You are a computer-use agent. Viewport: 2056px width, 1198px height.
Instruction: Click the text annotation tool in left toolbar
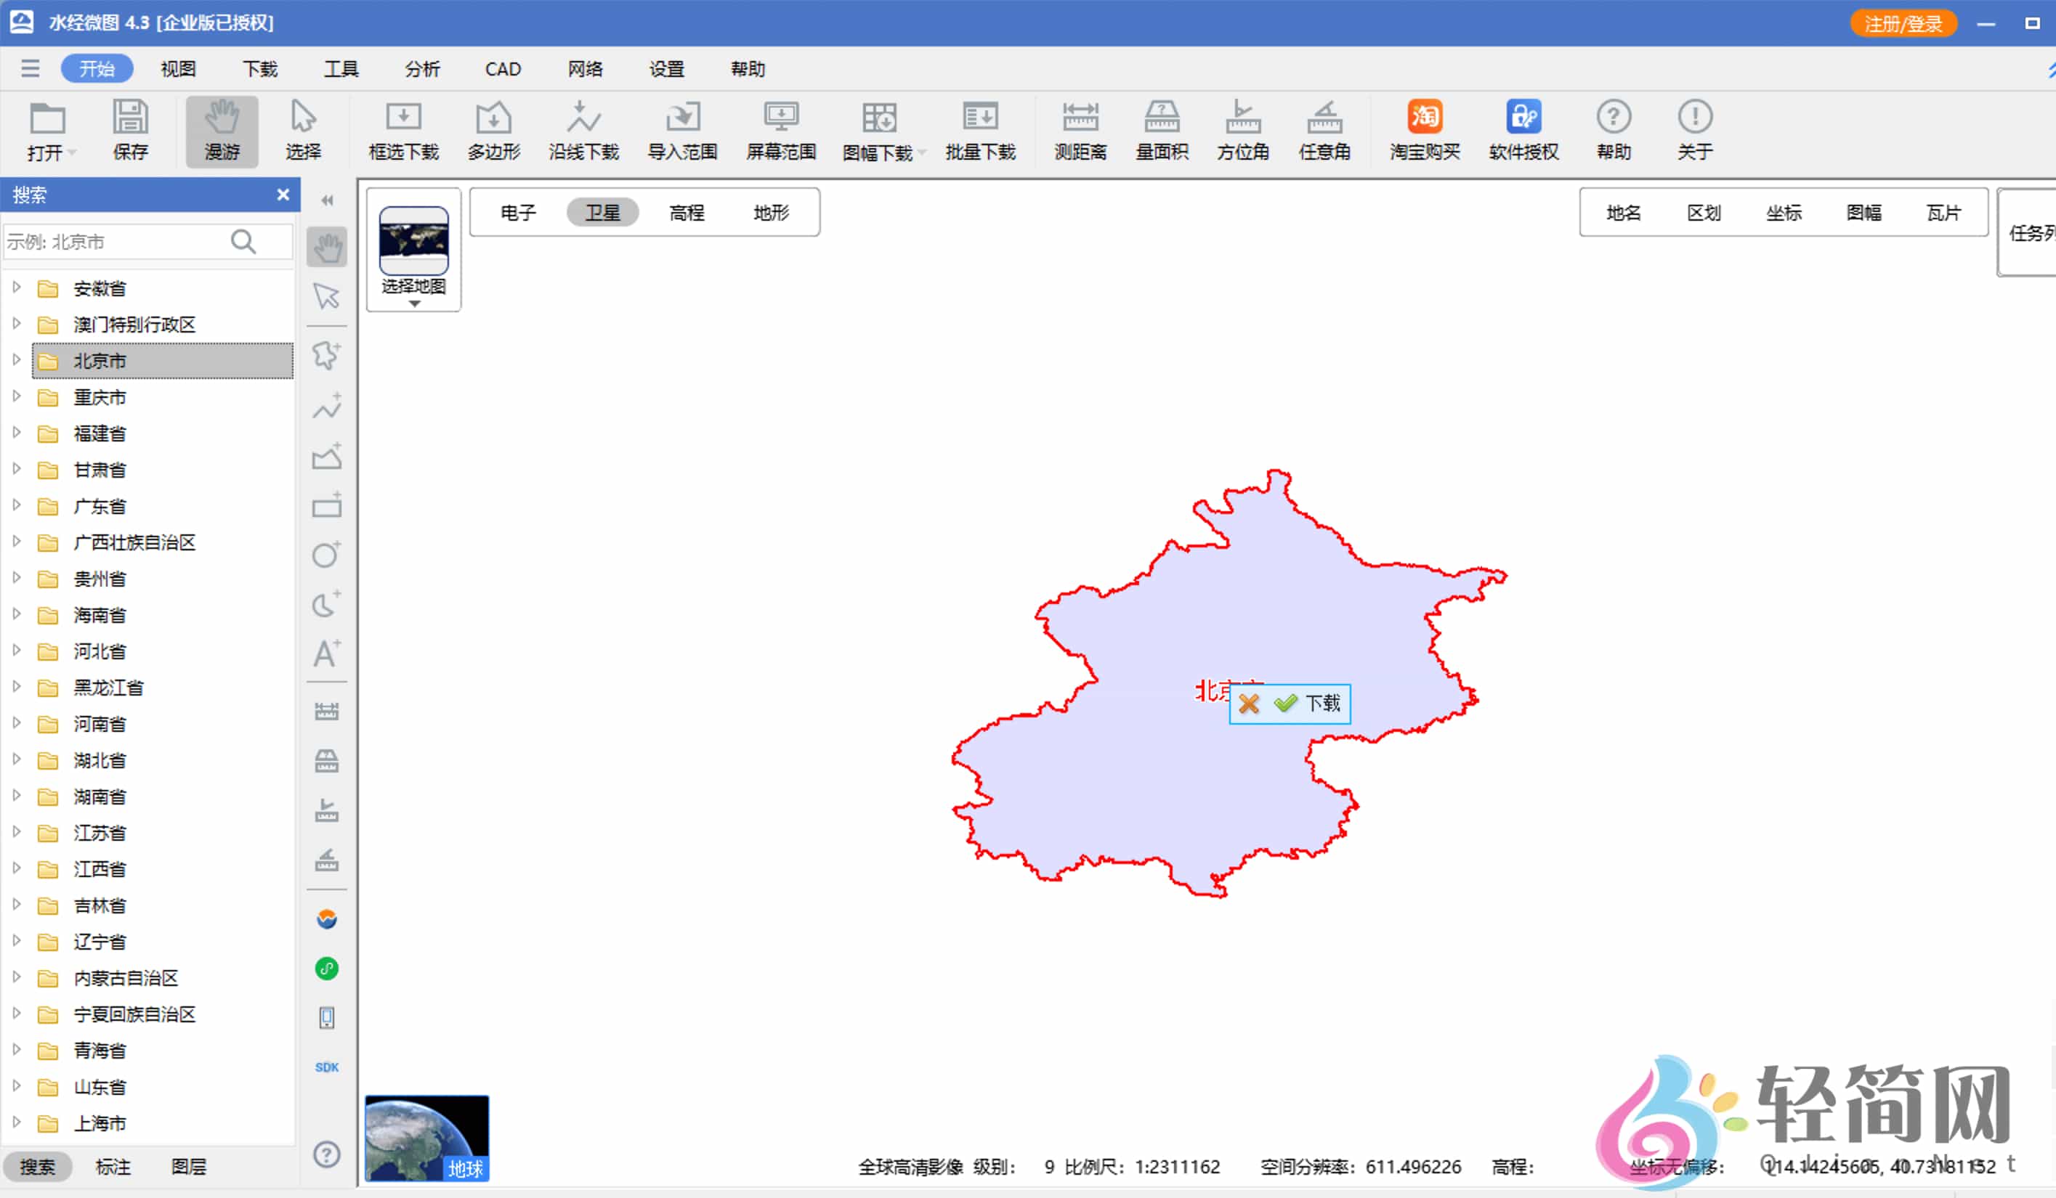pyautogui.click(x=326, y=653)
